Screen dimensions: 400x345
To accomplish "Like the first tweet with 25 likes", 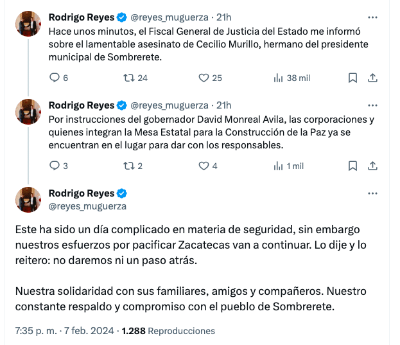I will click(x=204, y=78).
